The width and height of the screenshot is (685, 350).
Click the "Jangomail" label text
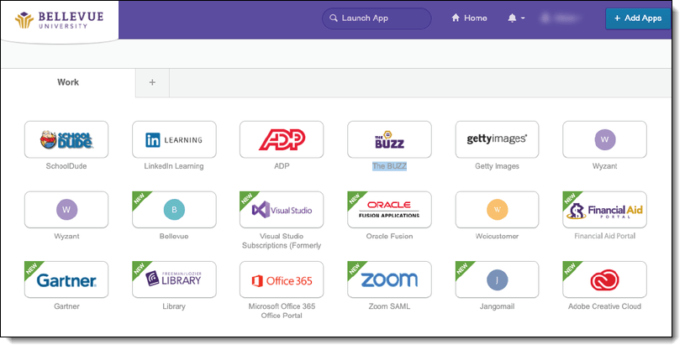pyautogui.click(x=497, y=306)
